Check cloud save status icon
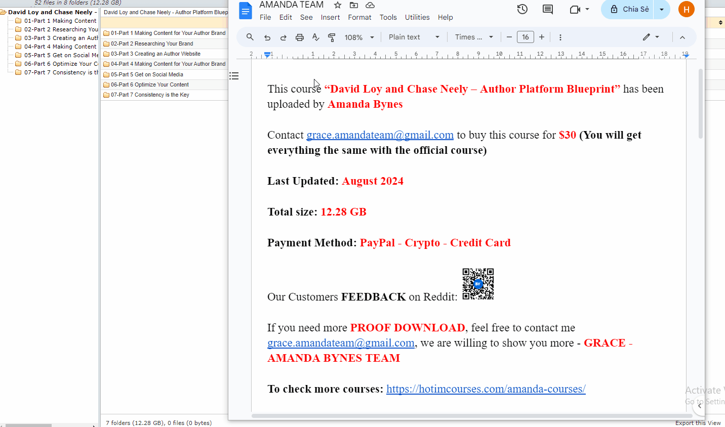 pos(370,5)
